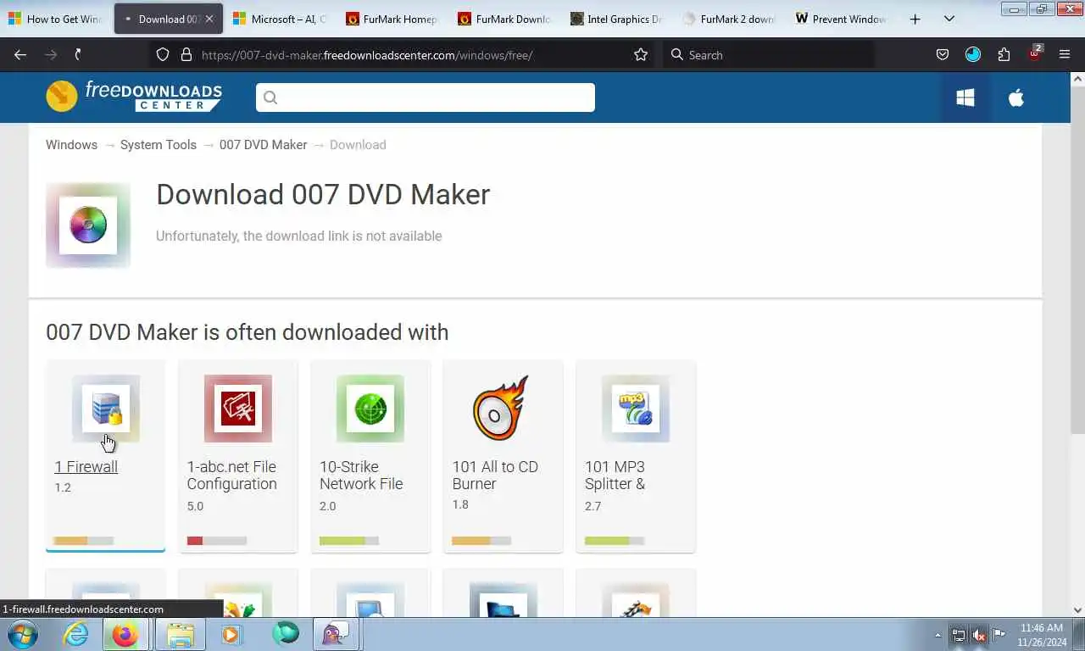The image size is (1085, 651).
Task: Click the download link unavailable message
Action: [298, 236]
